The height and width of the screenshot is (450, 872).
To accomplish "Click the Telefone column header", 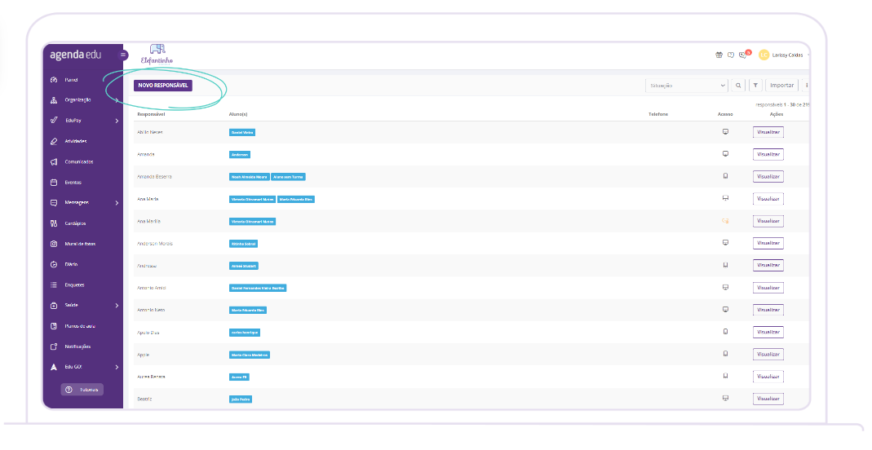I will 658,114.
